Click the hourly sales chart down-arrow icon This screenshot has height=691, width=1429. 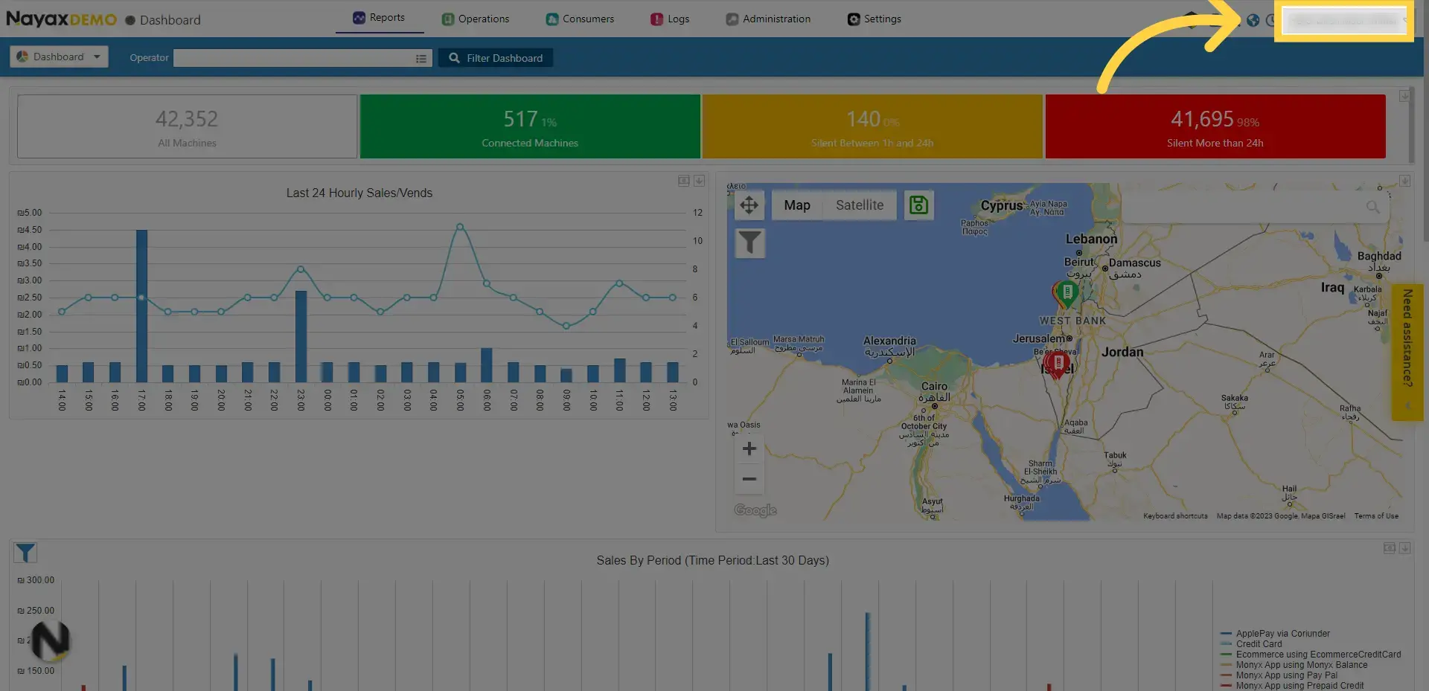click(x=699, y=181)
